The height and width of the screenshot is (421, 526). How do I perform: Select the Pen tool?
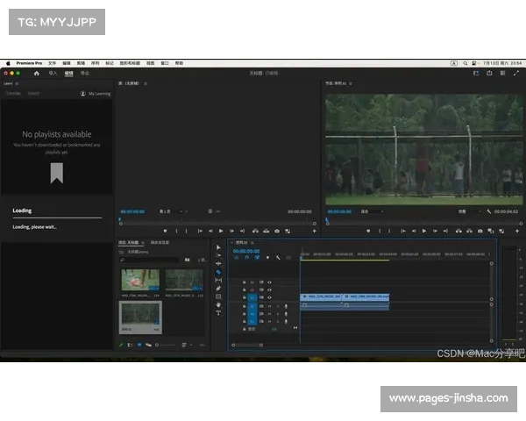pos(218,289)
